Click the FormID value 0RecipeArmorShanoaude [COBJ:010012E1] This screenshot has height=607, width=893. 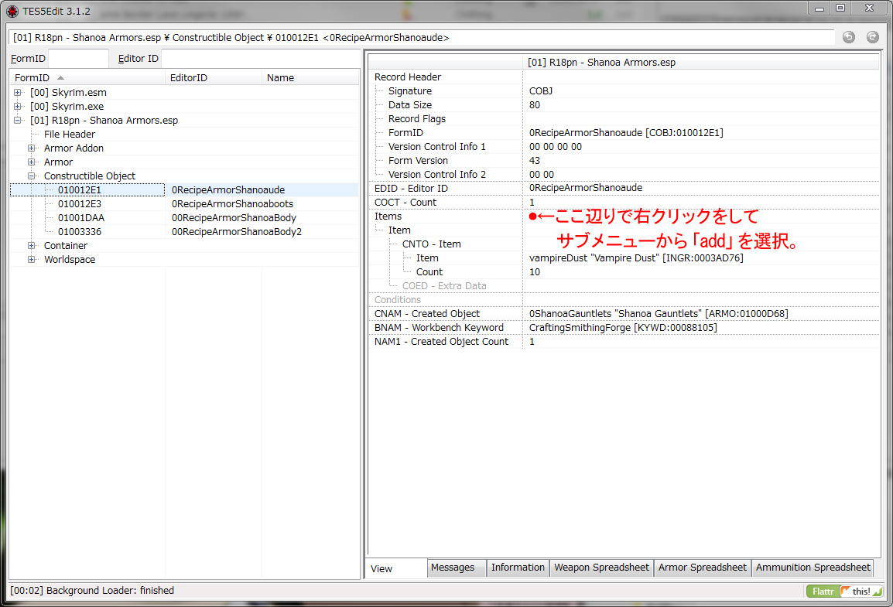[626, 132]
